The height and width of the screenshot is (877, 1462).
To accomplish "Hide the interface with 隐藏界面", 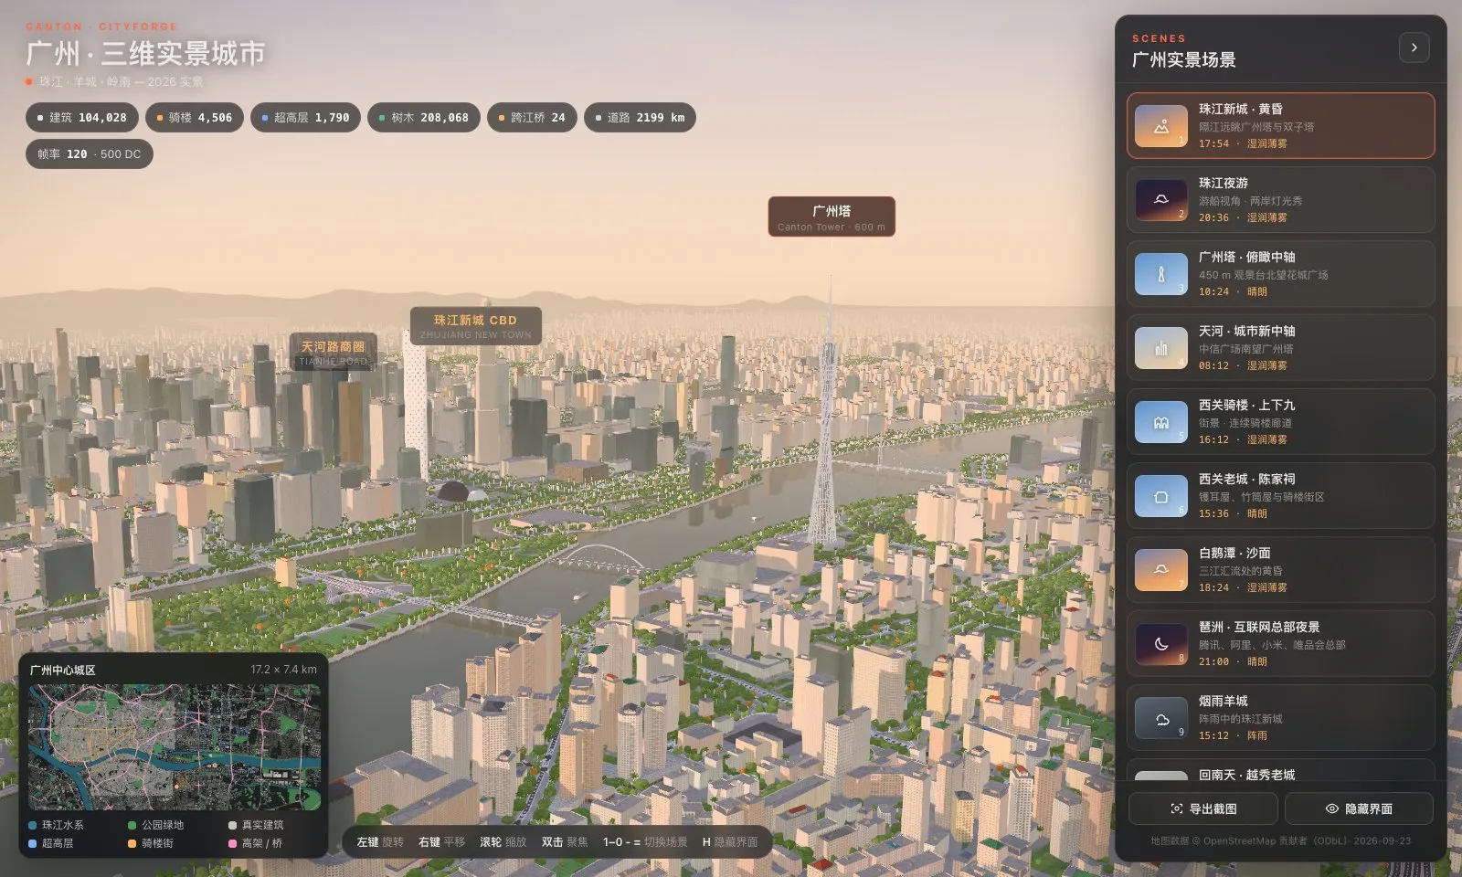I will point(1359,808).
